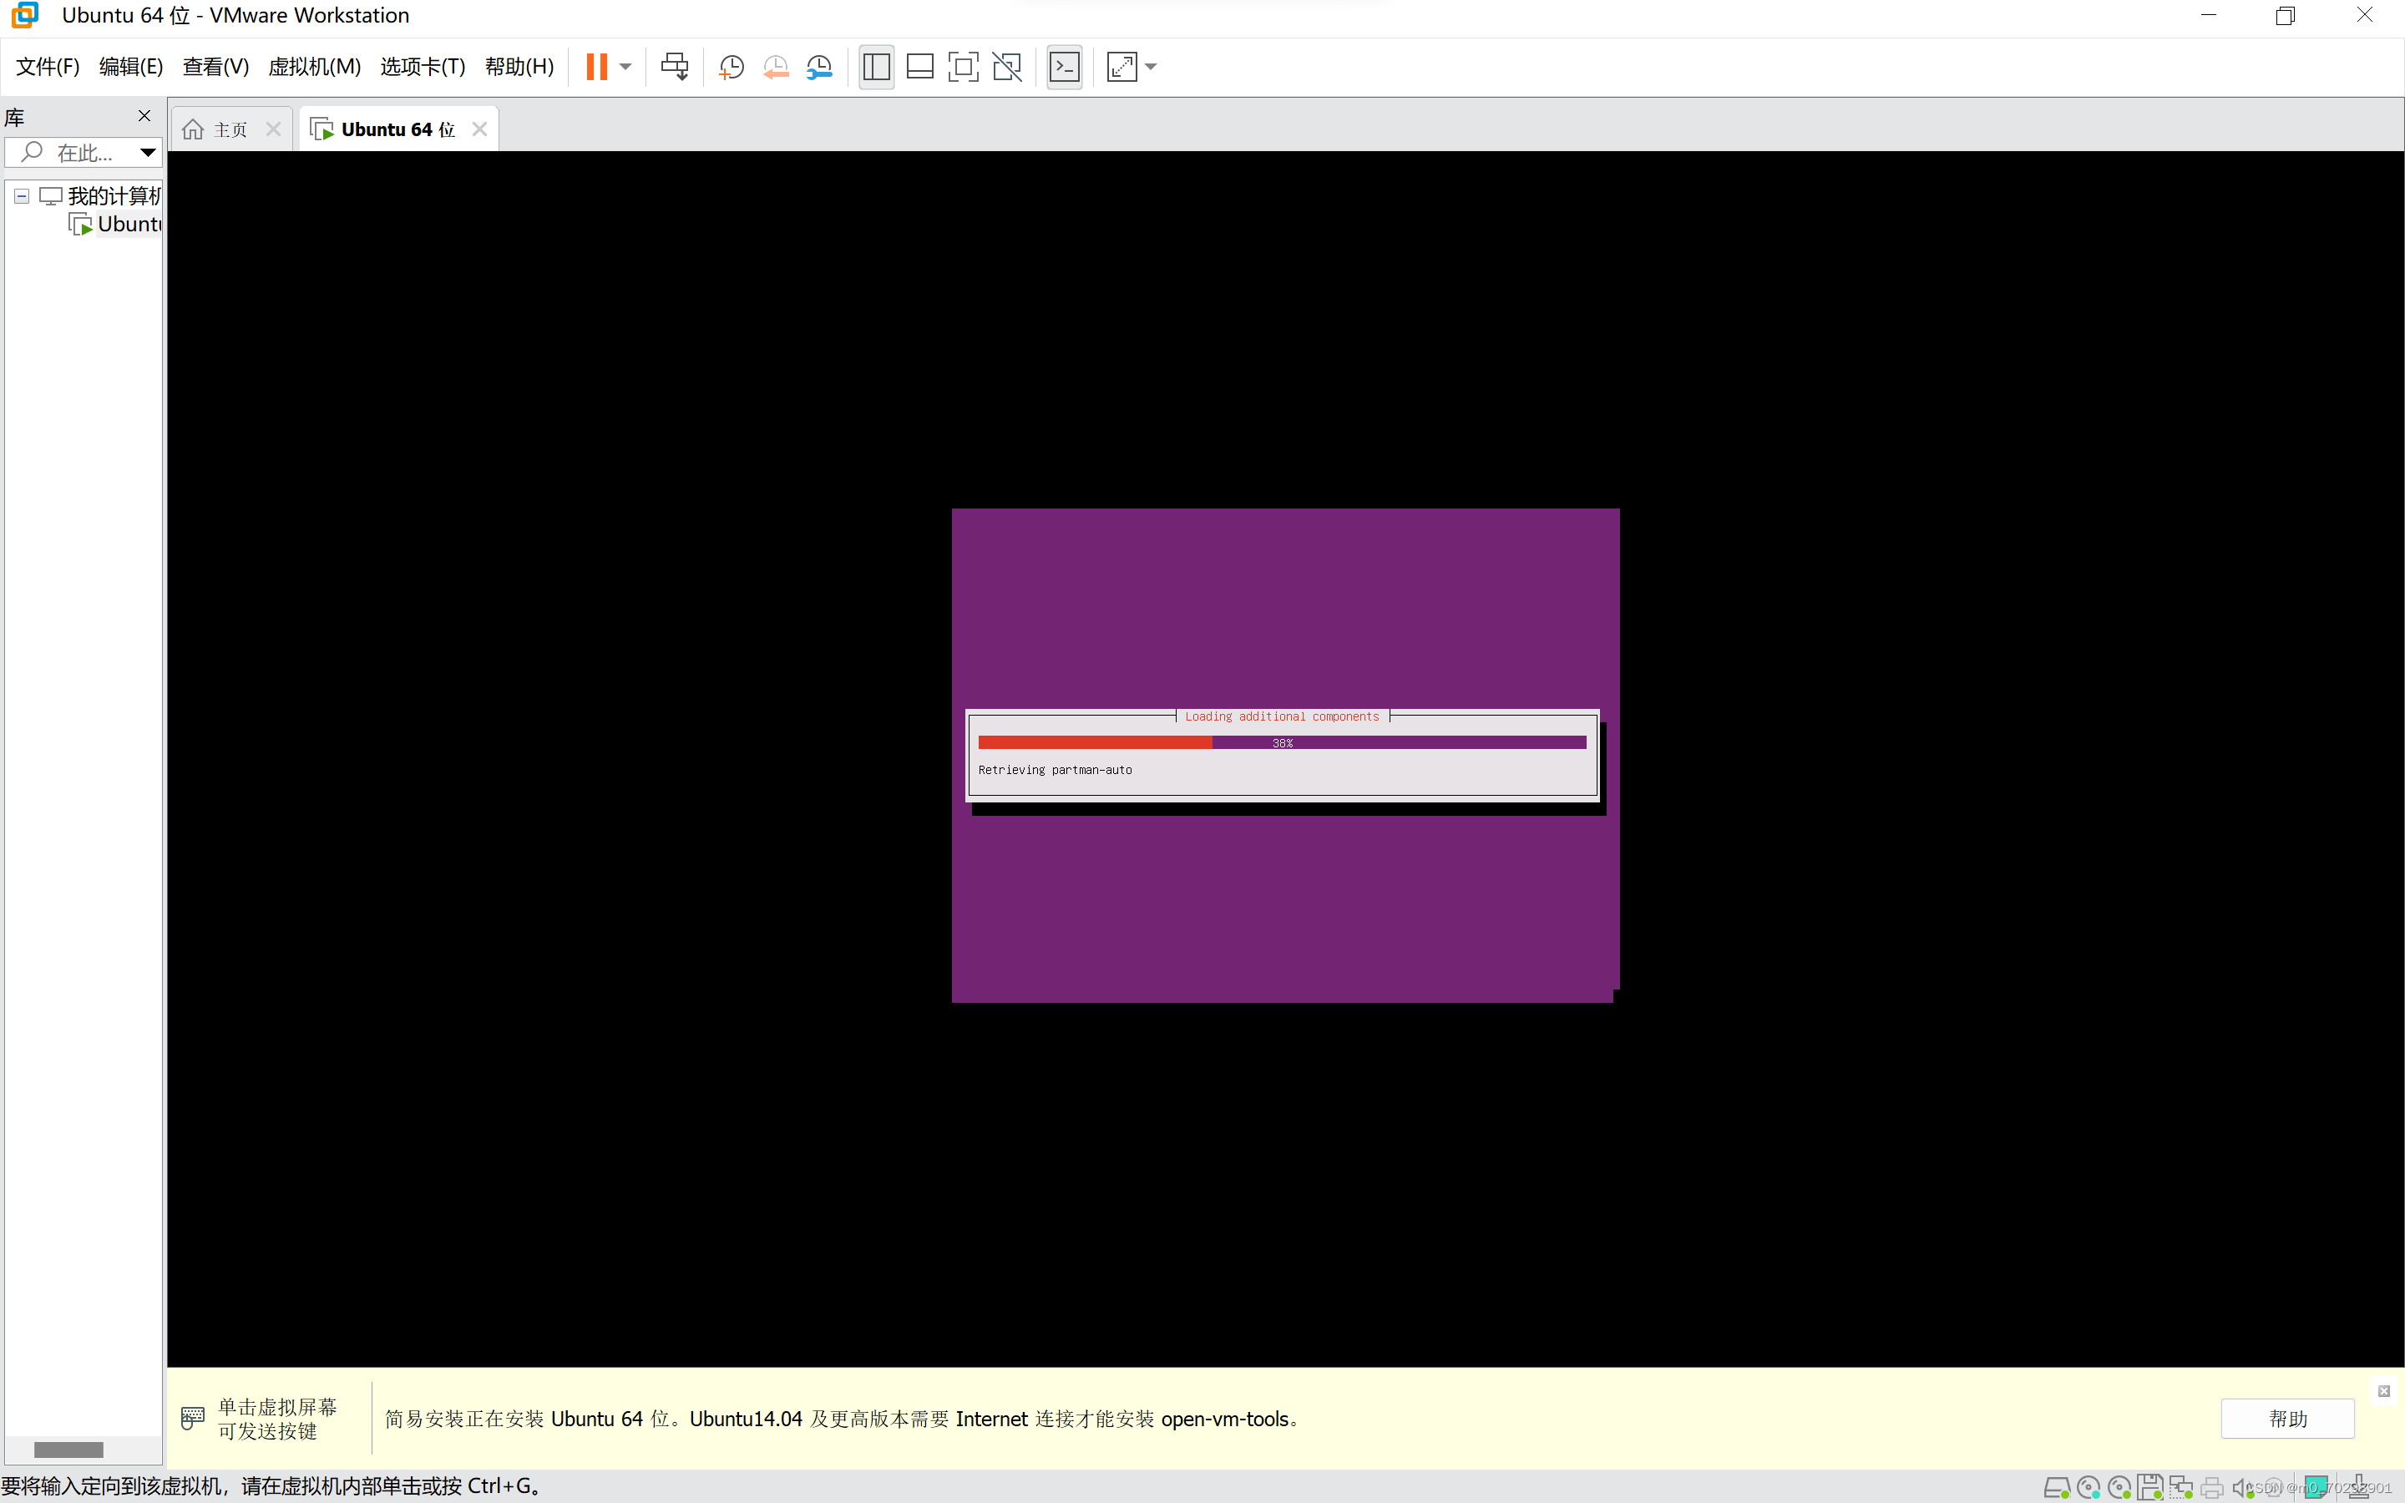Collapse the My Computer tree node
The image size is (2405, 1503).
pyautogui.click(x=21, y=196)
